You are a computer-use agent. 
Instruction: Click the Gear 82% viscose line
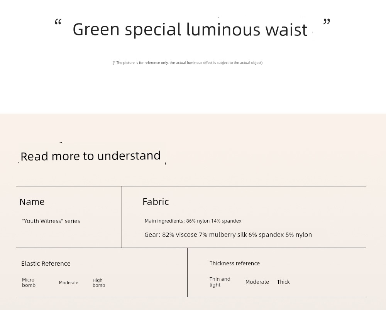coord(228,235)
